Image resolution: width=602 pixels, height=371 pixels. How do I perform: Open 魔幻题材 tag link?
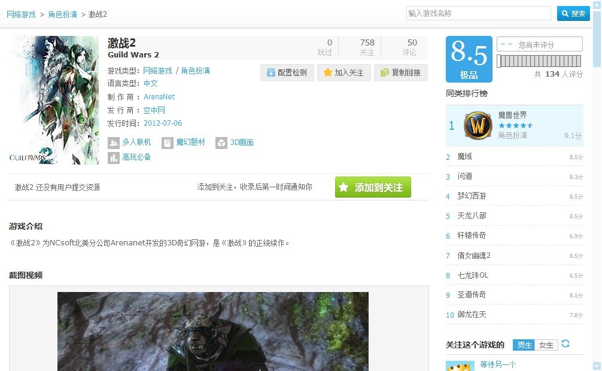coord(190,142)
